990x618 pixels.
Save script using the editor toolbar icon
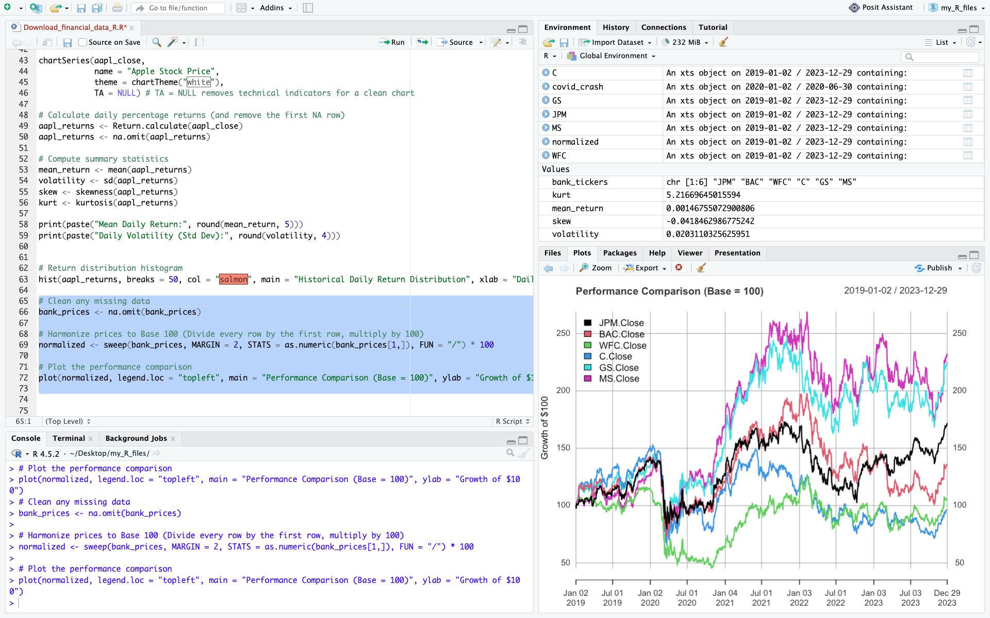pyautogui.click(x=68, y=42)
